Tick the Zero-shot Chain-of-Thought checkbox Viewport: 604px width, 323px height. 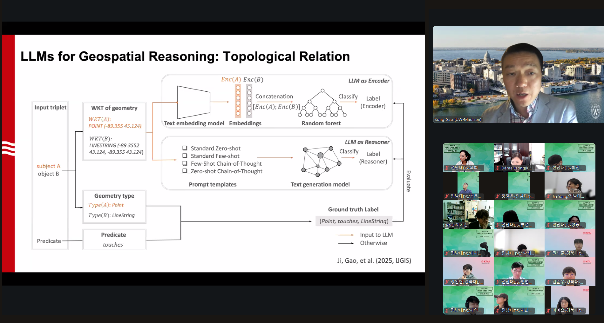coord(185,171)
